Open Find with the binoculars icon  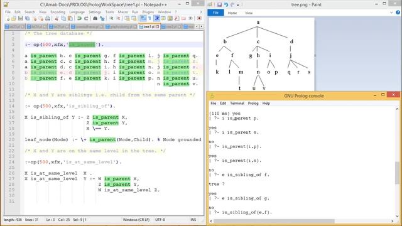tap(95, 18)
